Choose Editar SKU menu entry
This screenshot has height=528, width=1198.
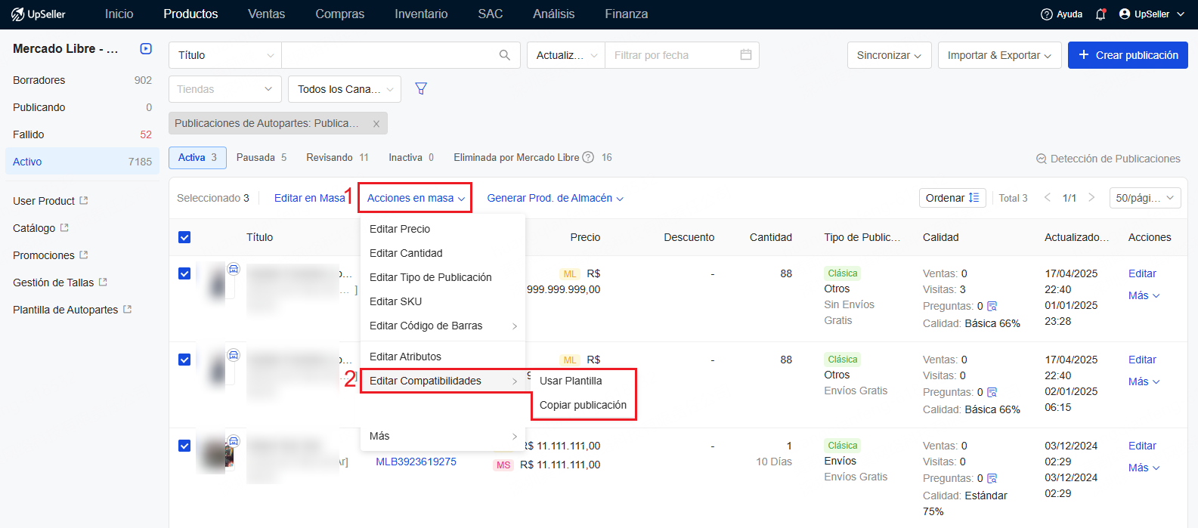click(443, 301)
